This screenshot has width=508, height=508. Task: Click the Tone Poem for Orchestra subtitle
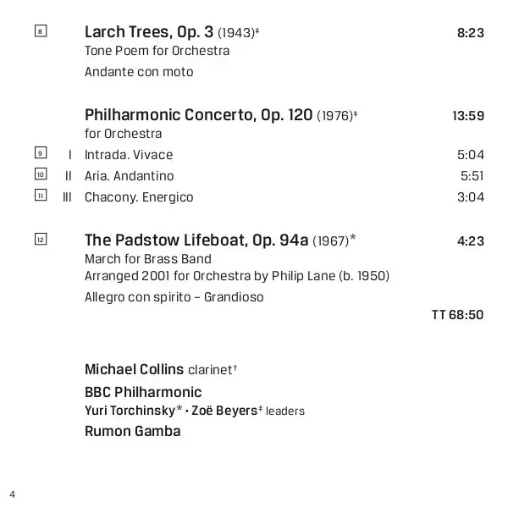[x=157, y=51]
